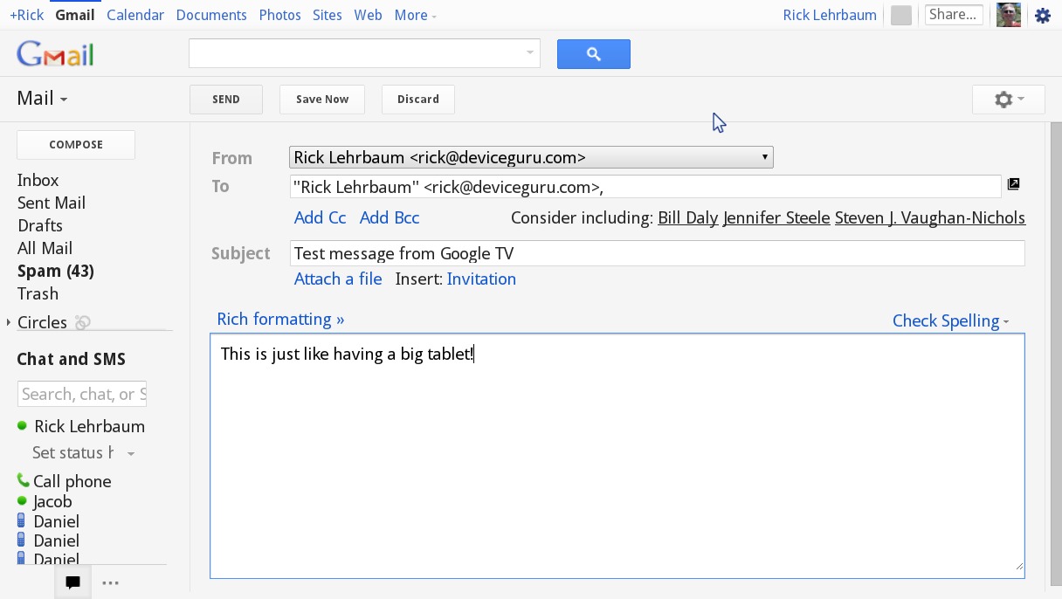Viewport: 1062px width, 599px height.
Task: Expand the Circles section
Action: coord(9,322)
